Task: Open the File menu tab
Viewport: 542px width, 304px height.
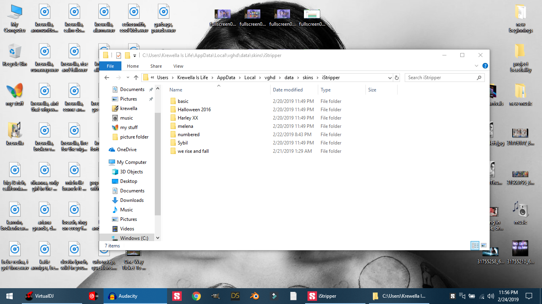Action: click(x=110, y=66)
